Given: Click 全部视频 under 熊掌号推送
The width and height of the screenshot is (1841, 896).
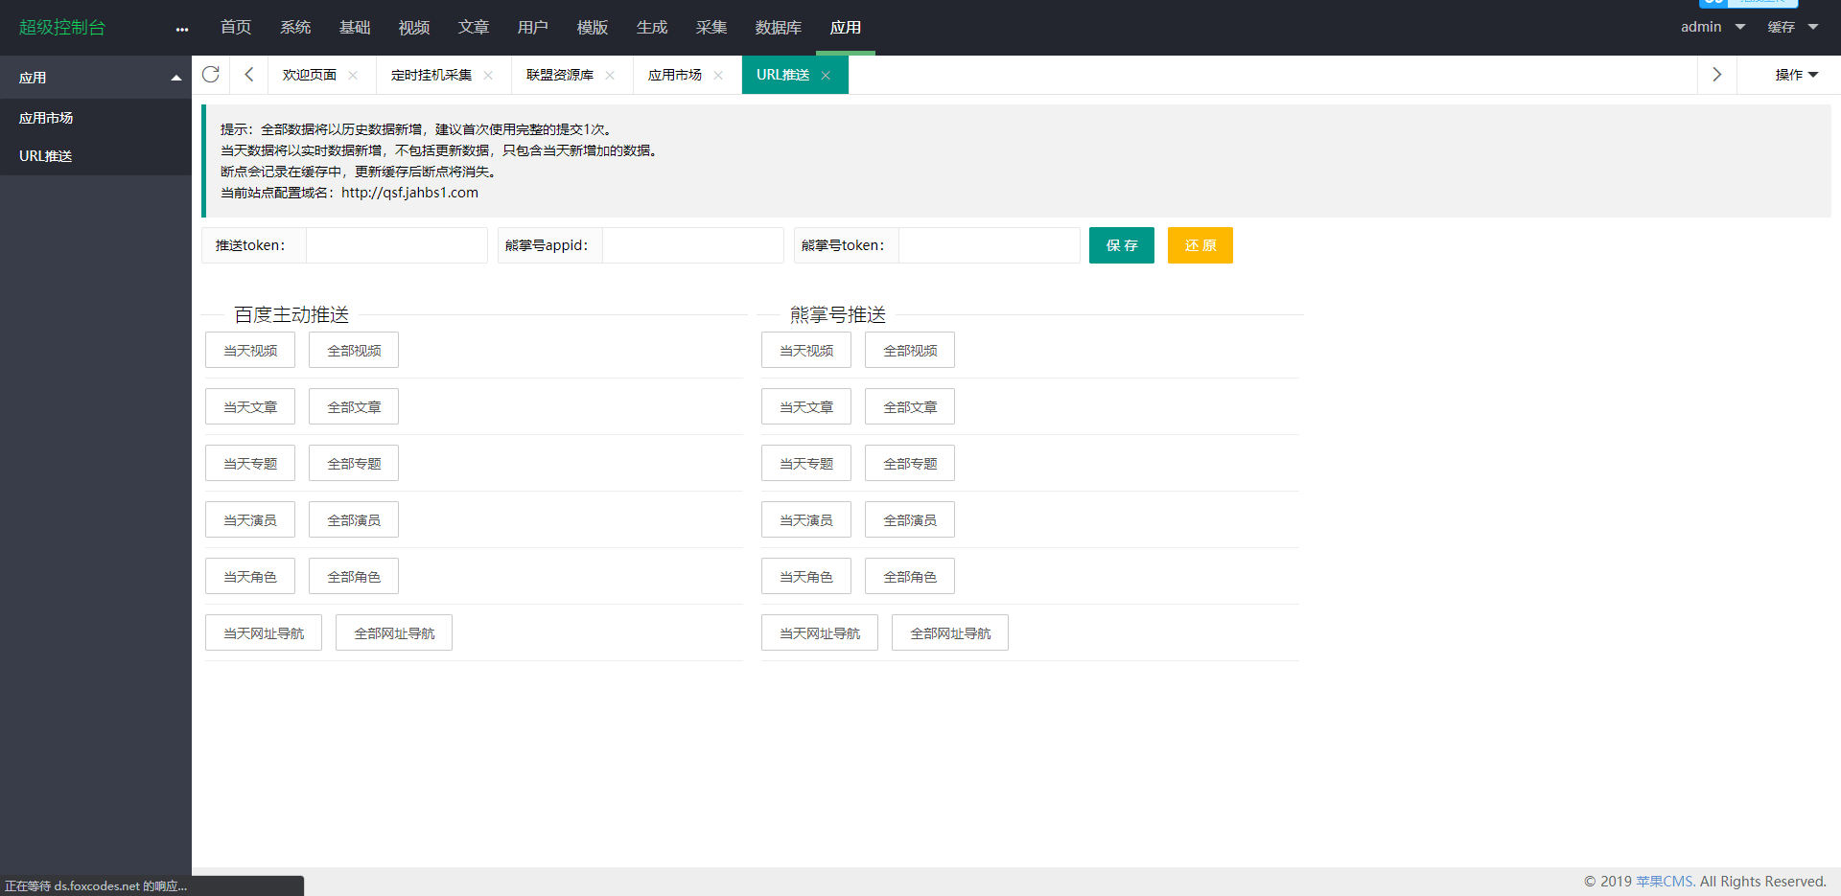Looking at the screenshot, I should click(x=910, y=350).
